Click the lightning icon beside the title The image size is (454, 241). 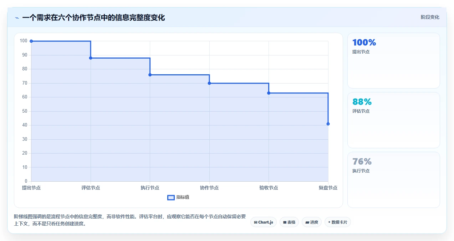[x=17, y=18]
